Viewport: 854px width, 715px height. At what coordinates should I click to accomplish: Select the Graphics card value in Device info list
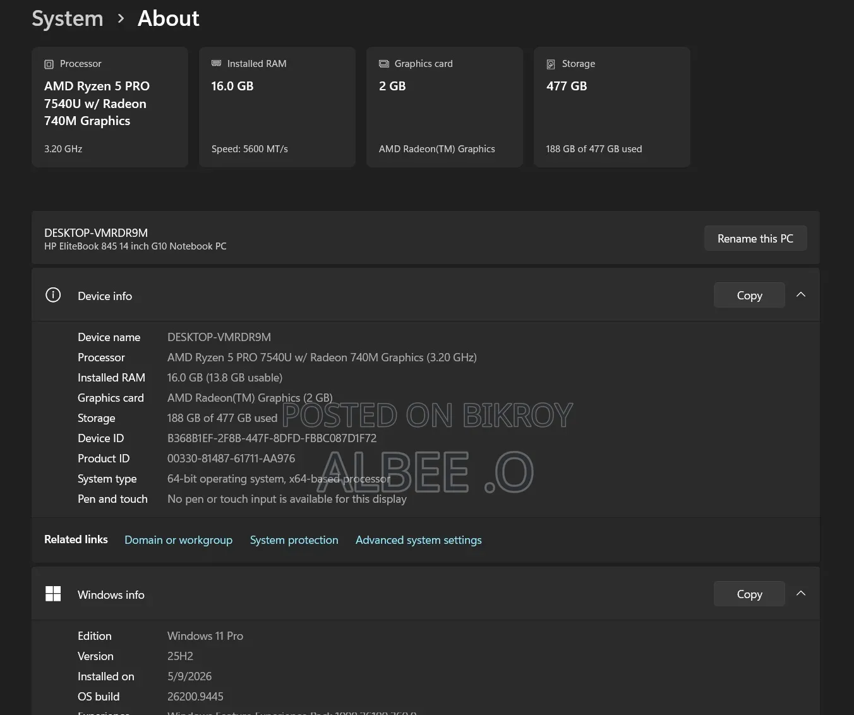[250, 398]
